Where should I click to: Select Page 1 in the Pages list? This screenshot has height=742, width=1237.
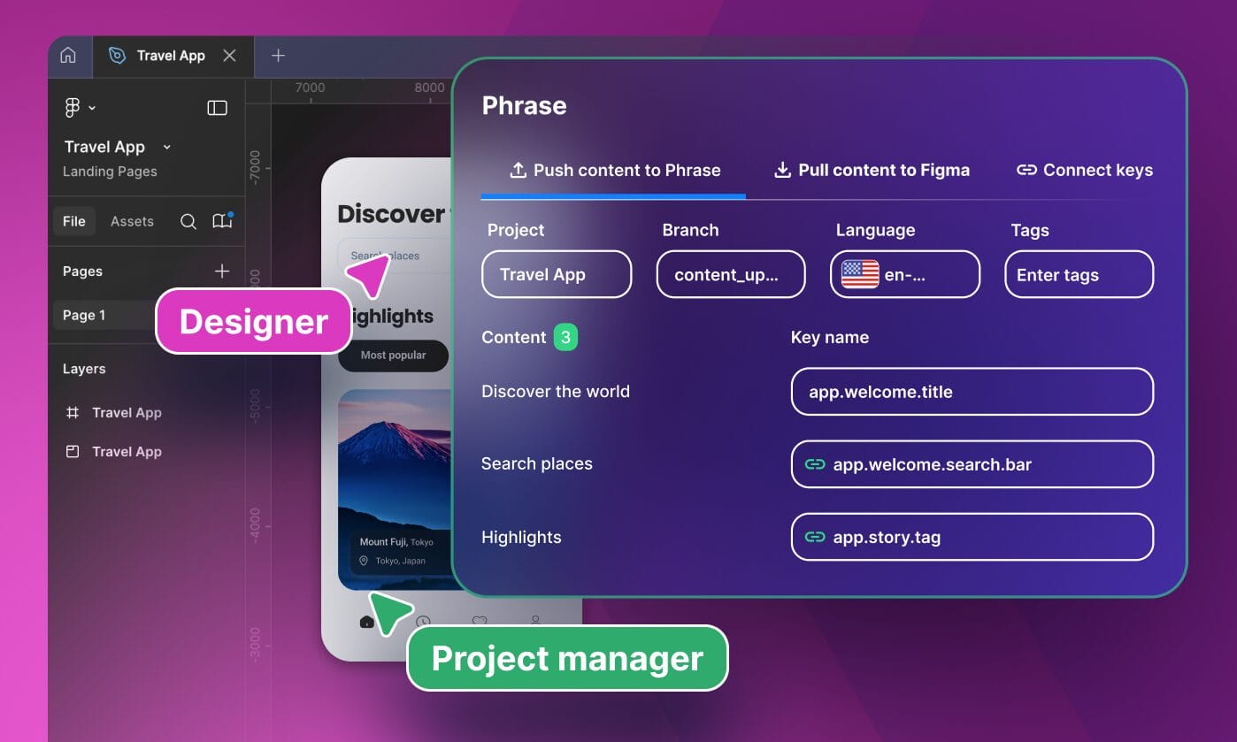tap(84, 315)
